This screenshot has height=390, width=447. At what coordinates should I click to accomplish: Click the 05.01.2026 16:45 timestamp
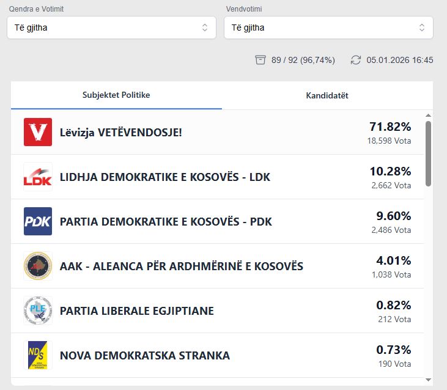(x=400, y=60)
